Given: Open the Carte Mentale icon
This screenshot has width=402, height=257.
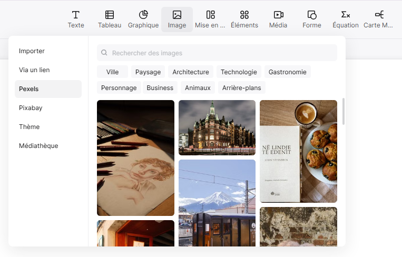Looking at the screenshot, I should click(x=379, y=15).
